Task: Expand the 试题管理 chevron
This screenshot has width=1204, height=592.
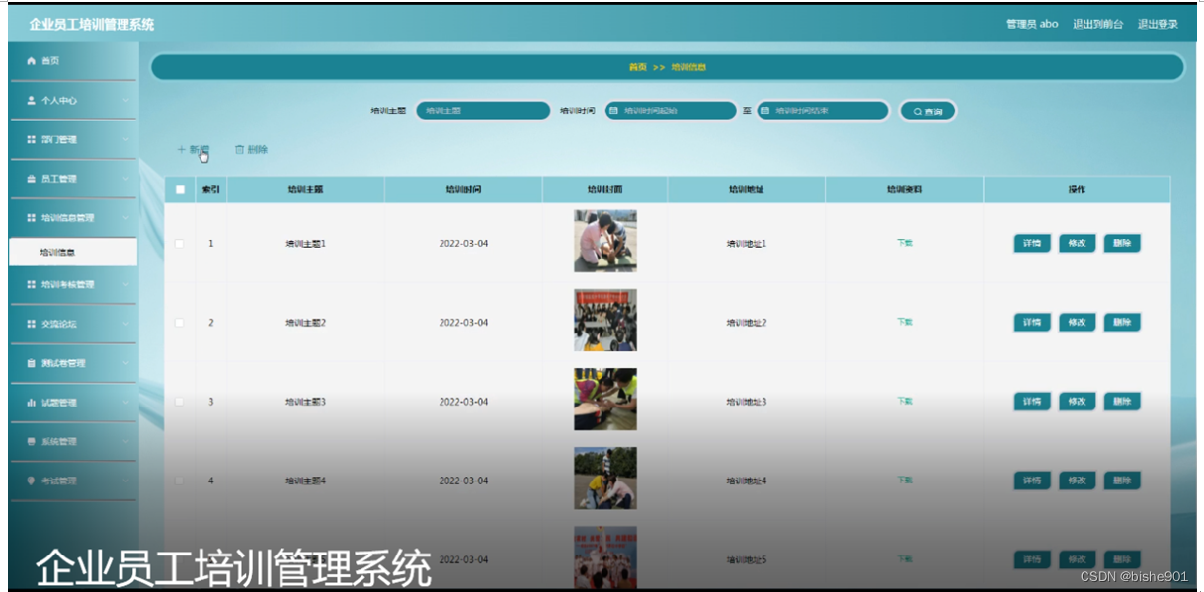Action: pos(126,403)
